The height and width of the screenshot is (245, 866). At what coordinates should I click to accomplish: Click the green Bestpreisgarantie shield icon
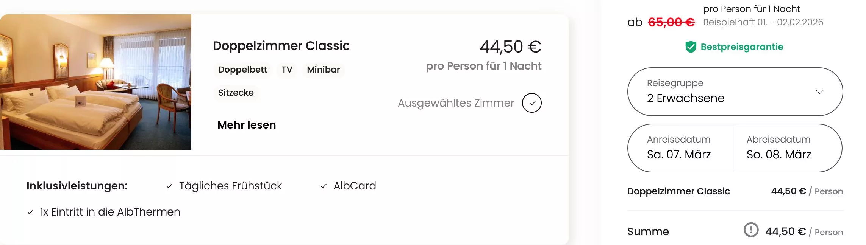[691, 47]
